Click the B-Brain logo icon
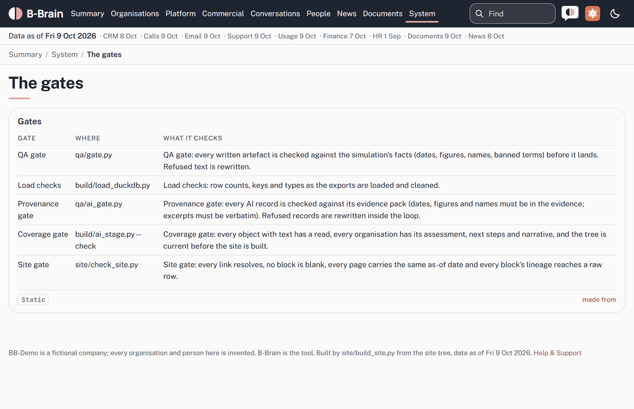Screen dimensions: 634x409 tap(15, 13)
